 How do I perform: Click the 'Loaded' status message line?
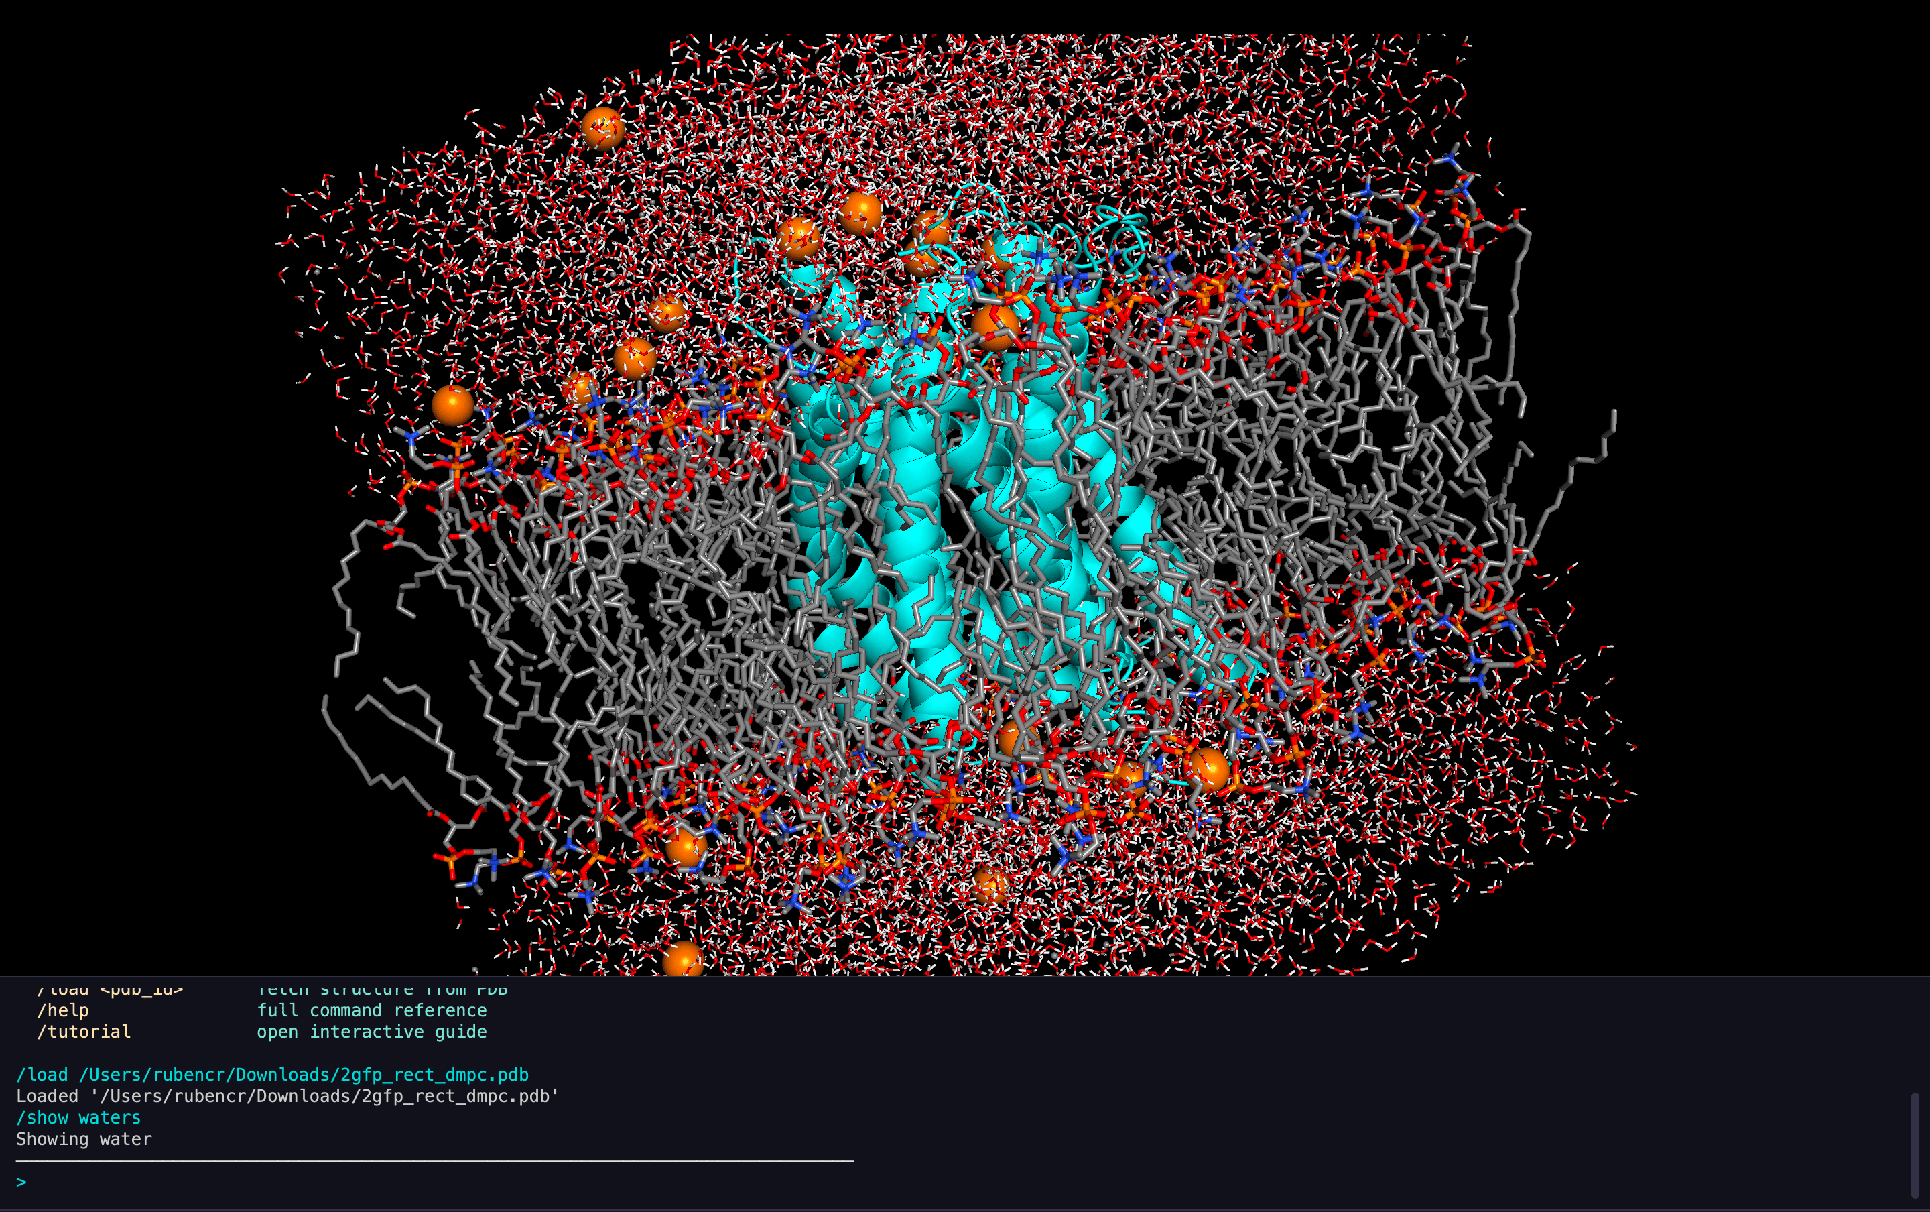pyautogui.click(x=287, y=1097)
